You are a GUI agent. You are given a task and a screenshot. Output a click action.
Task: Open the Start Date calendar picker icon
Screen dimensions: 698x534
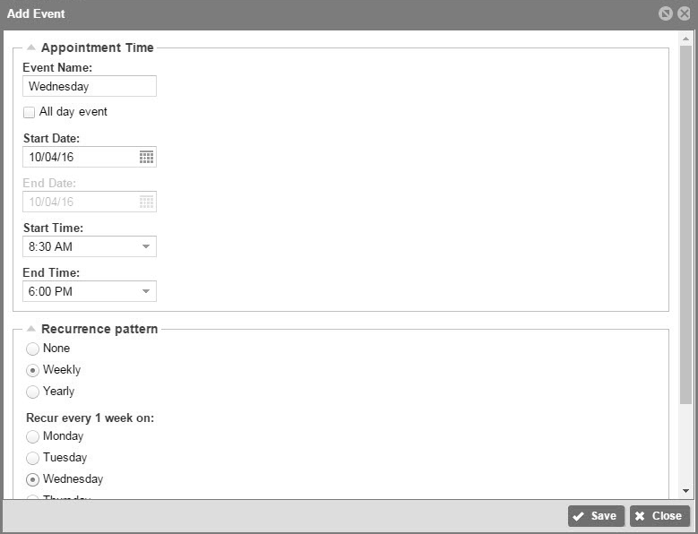point(146,157)
